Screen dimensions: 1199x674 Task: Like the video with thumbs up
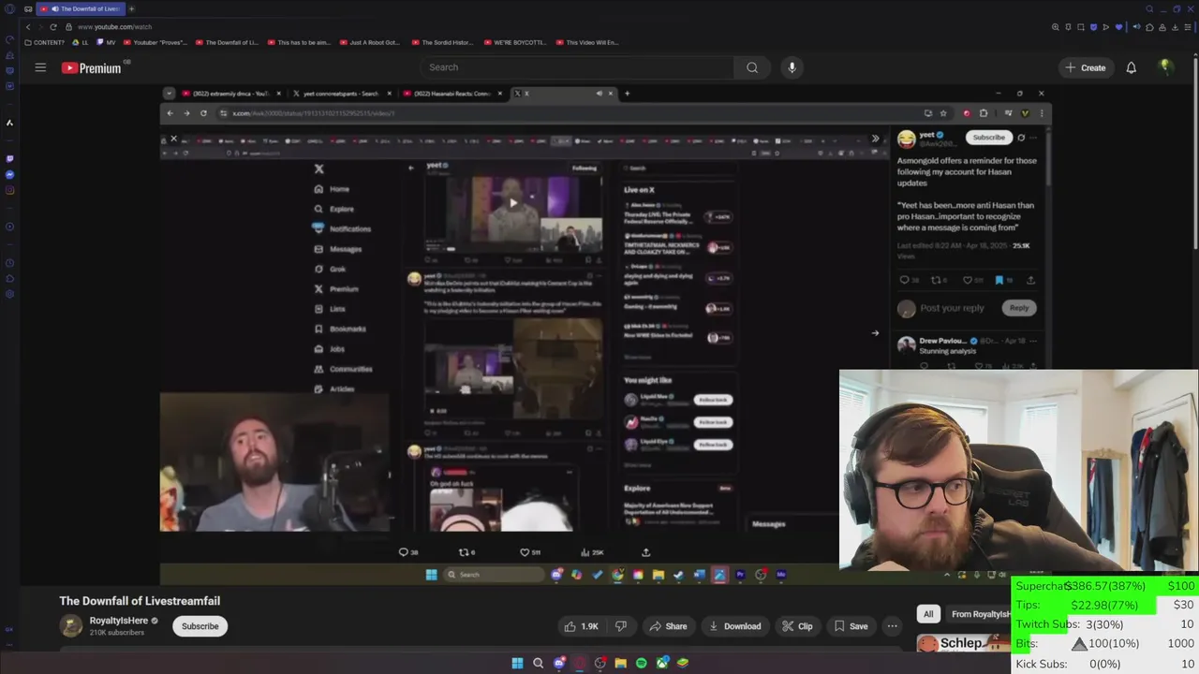(581, 626)
